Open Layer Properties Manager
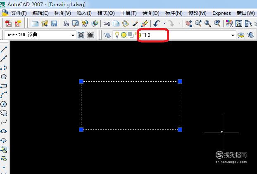 pos(107,35)
